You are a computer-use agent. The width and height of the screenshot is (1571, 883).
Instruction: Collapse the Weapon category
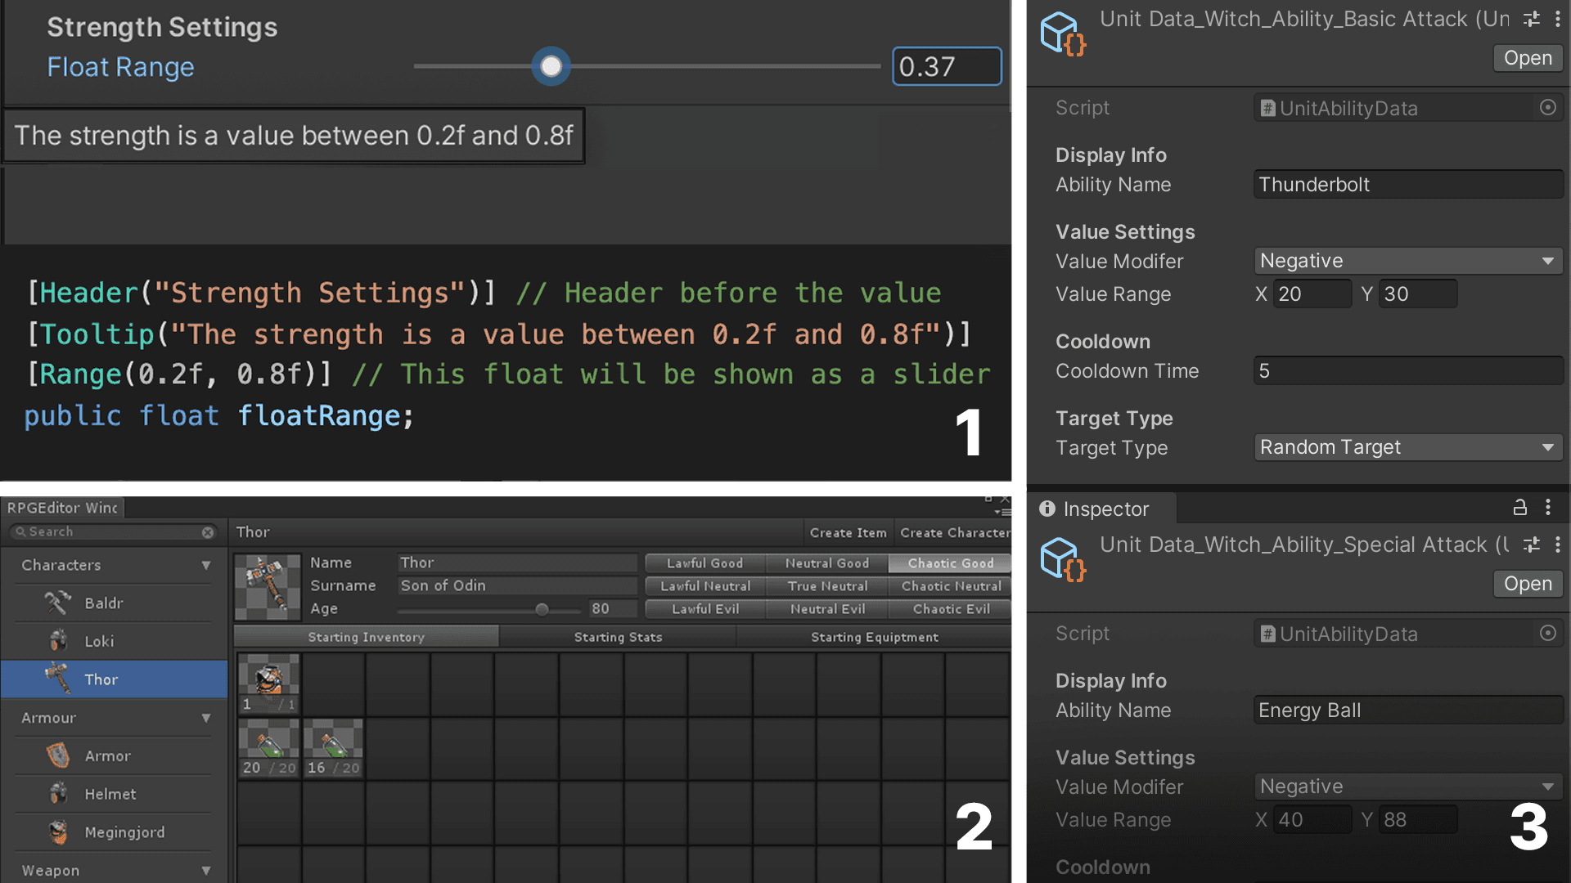(205, 871)
